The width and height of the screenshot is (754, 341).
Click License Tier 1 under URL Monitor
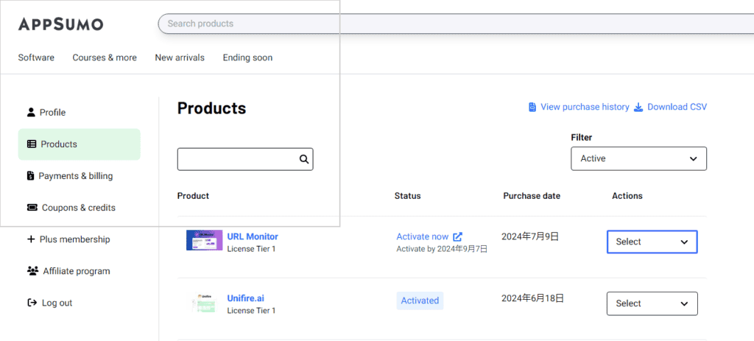pyautogui.click(x=251, y=249)
